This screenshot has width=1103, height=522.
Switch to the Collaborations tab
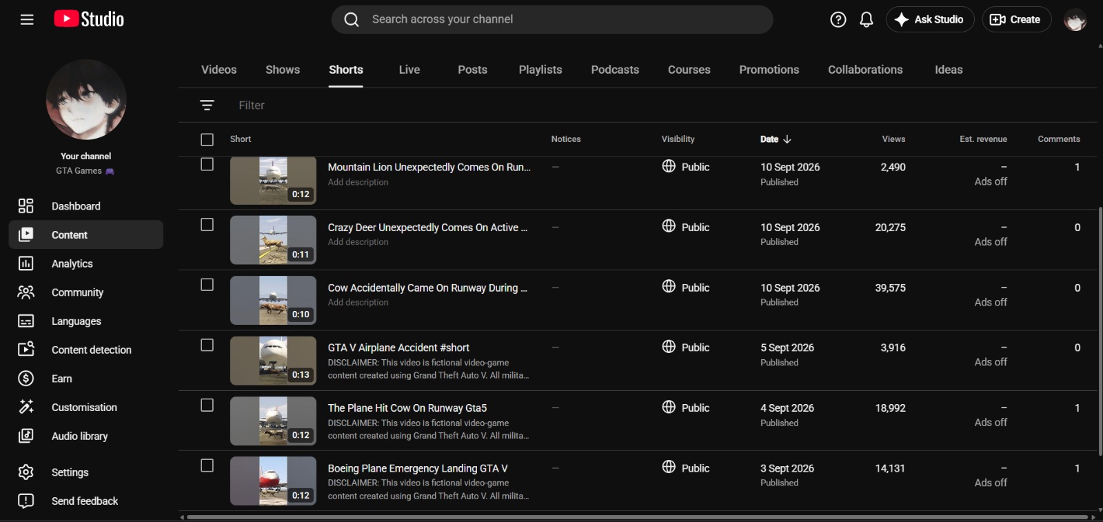[x=865, y=70]
